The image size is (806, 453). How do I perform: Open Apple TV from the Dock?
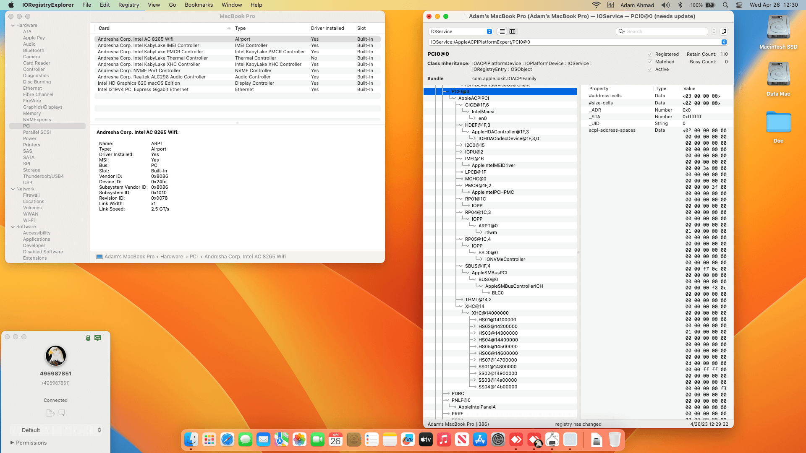[x=426, y=440]
